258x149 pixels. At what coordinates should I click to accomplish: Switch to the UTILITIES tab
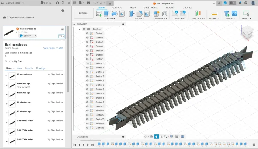click(187, 8)
